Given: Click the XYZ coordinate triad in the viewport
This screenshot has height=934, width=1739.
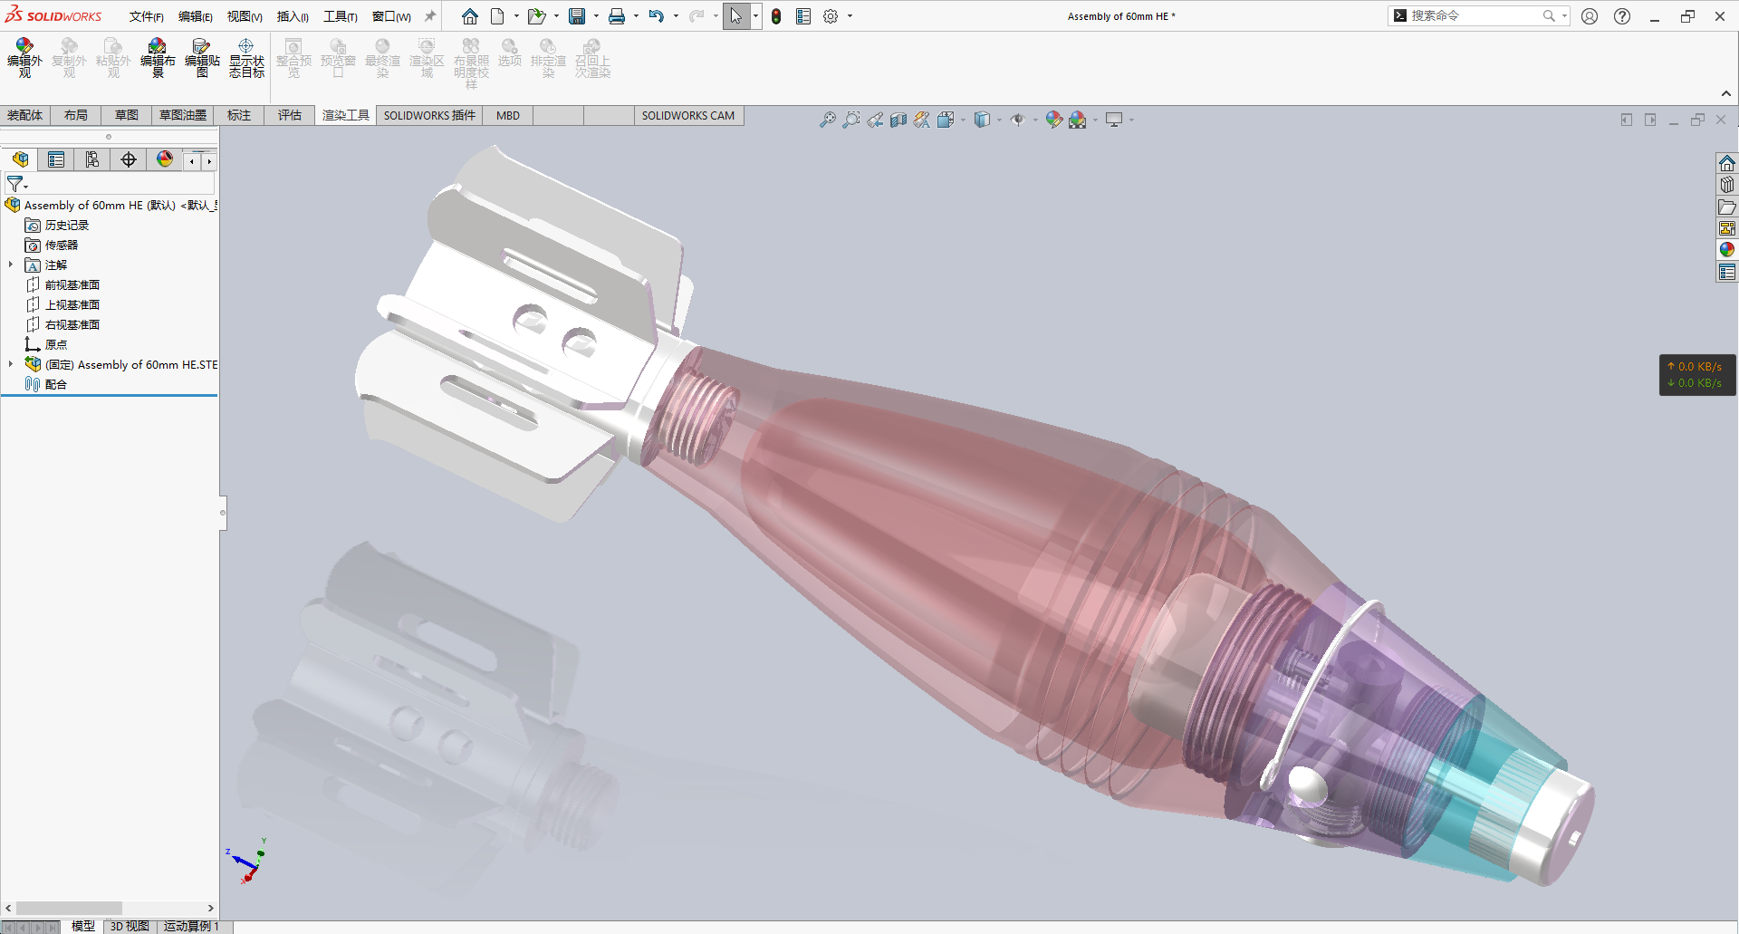Looking at the screenshot, I should 246,861.
